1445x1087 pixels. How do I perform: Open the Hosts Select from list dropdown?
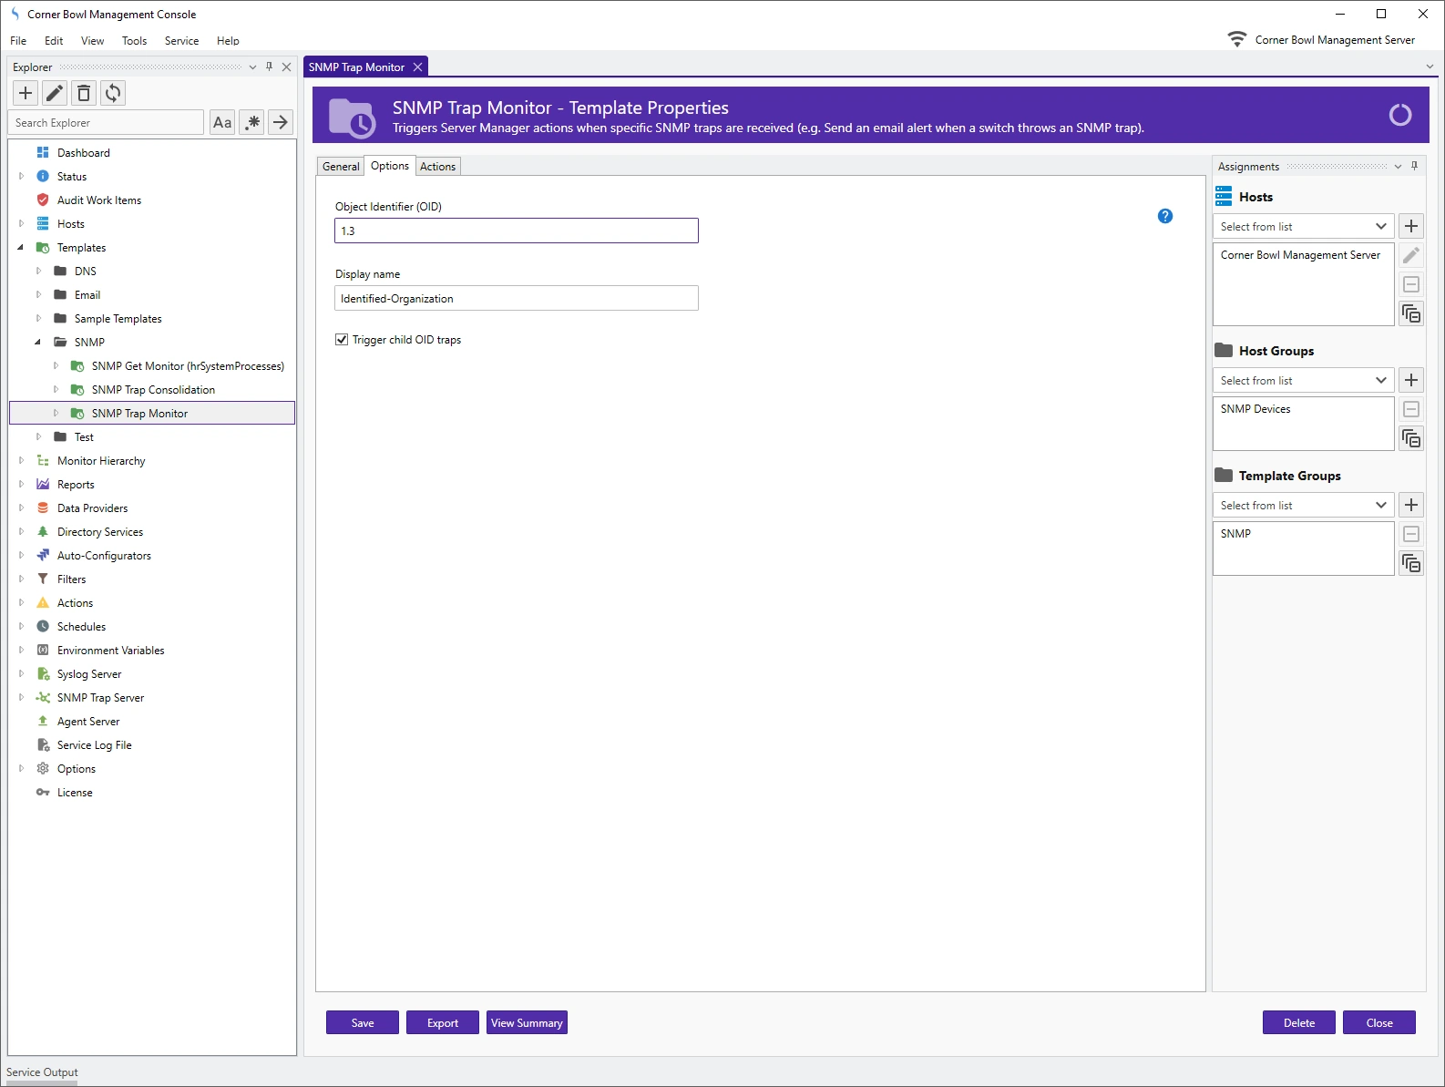point(1302,226)
